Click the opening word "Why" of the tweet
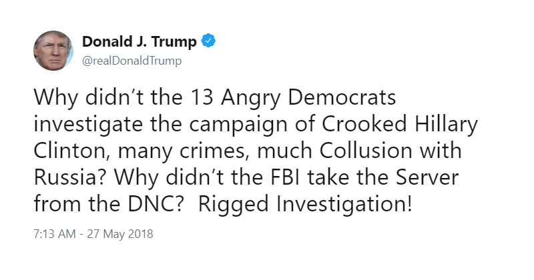Viewport: 534px width, 280px height. tap(56, 99)
